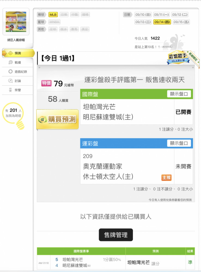Select the WNBA league filter

pos(54,22)
